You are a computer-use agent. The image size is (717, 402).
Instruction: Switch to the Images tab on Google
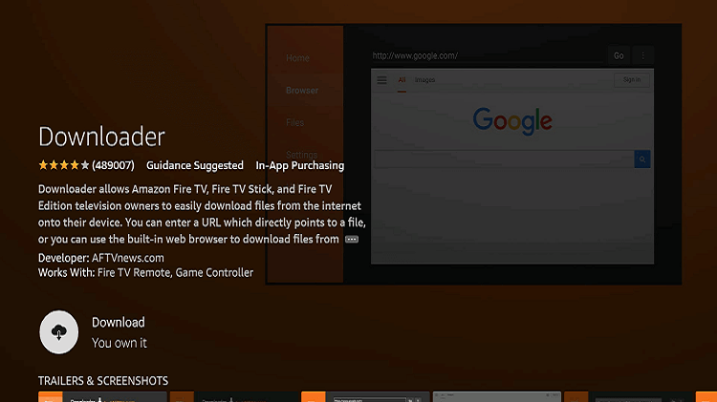pyautogui.click(x=424, y=80)
